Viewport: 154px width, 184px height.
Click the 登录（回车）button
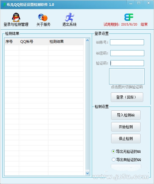pyautogui.click(x=127, y=97)
